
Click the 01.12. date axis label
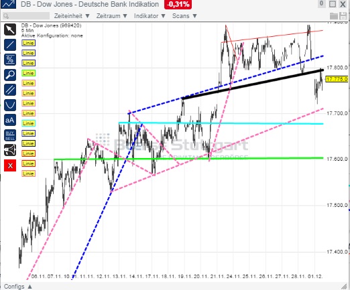[315, 277]
